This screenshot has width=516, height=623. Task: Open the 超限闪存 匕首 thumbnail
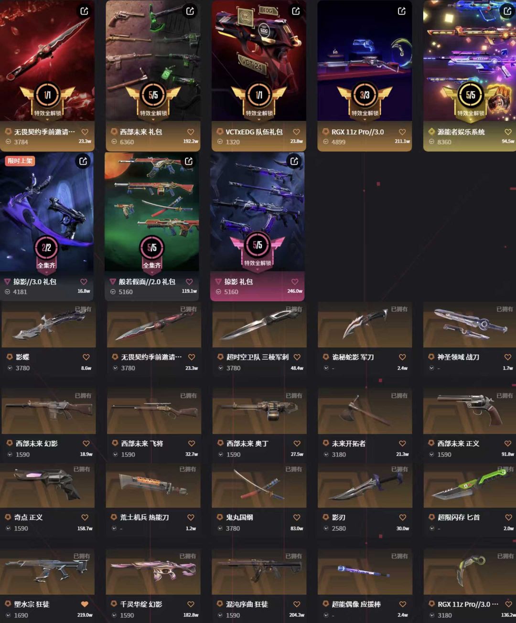[470, 487]
